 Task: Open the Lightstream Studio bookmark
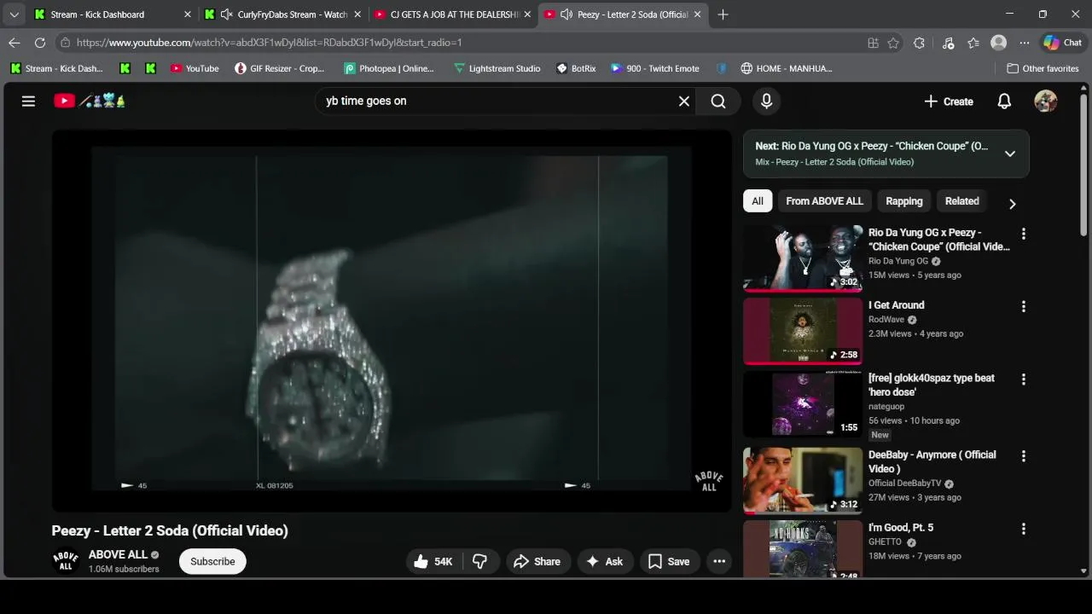point(497,68)
